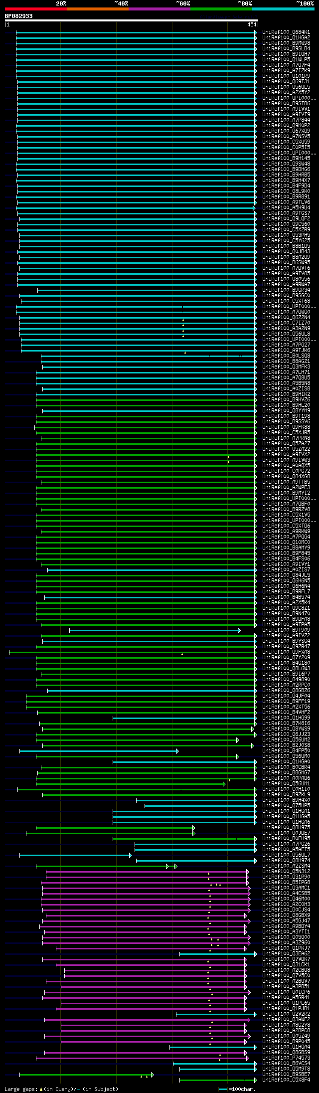The image size is (319, 1093).
Task: Open the UniRef100_Q1HG99 entry
Action: [286, 718]
